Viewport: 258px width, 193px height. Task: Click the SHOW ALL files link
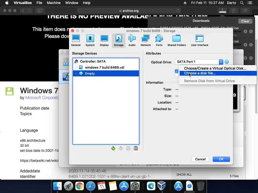coord(184,175)
